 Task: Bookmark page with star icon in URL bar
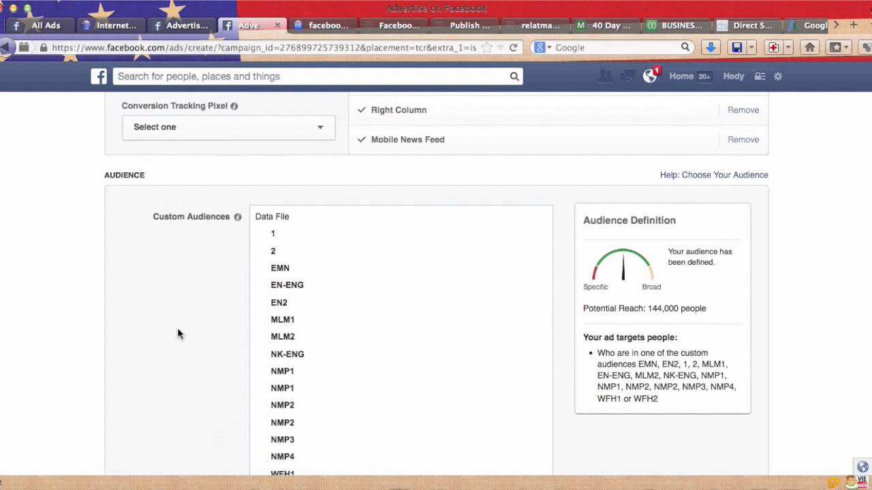pyautogui.click(x=486, y=48)
